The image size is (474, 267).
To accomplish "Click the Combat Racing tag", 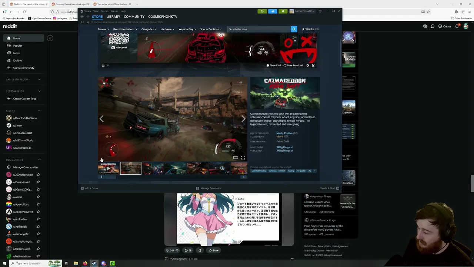I will [258, 171].
